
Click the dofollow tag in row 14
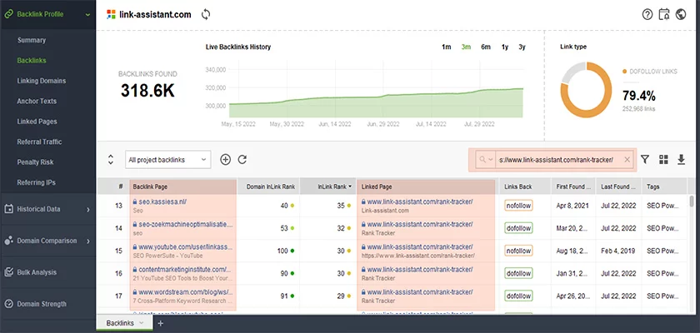tap(518, 228)
